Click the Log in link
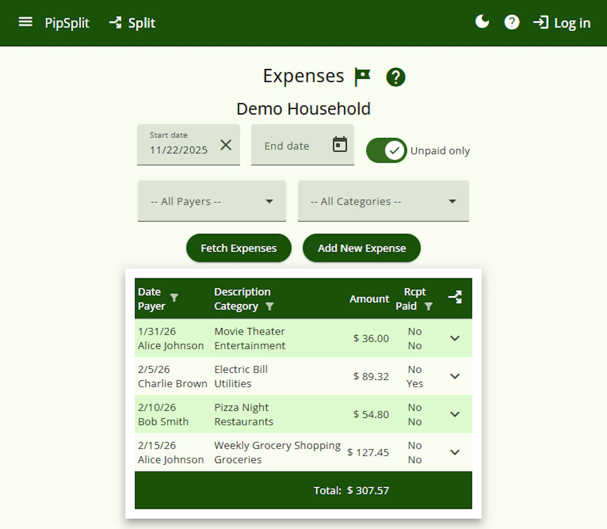This screenshot has height=529, width=607. [561, 23]
